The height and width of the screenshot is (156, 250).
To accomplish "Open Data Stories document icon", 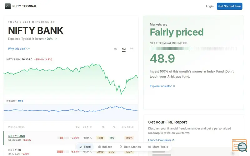I will [121, 147].
